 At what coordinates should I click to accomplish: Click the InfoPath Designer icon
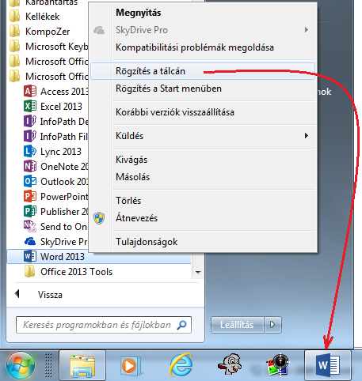[x=30, y=121]
